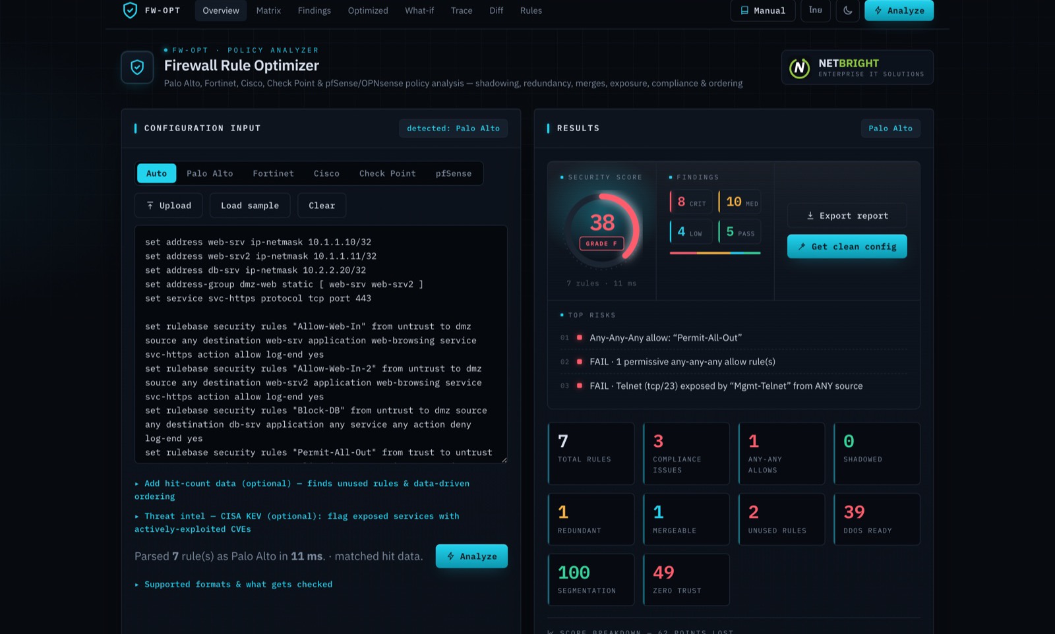Switch the language with the Thai button
The width and height of the screenshot is (1055, 634).
[x=816, y=11]
